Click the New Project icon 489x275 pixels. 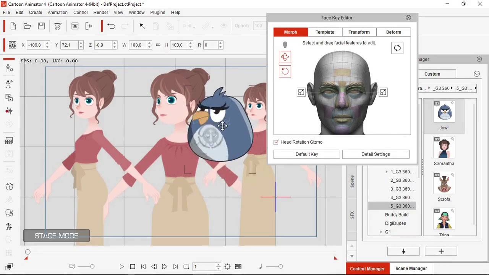click(13, 26)
